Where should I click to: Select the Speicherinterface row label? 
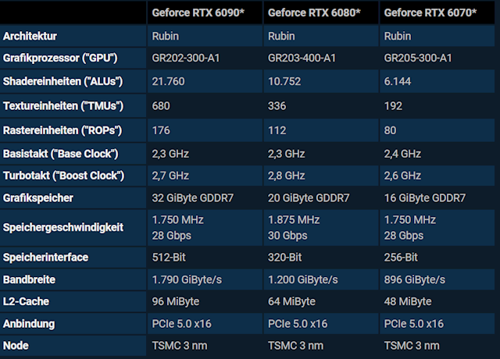pos(45,257)
